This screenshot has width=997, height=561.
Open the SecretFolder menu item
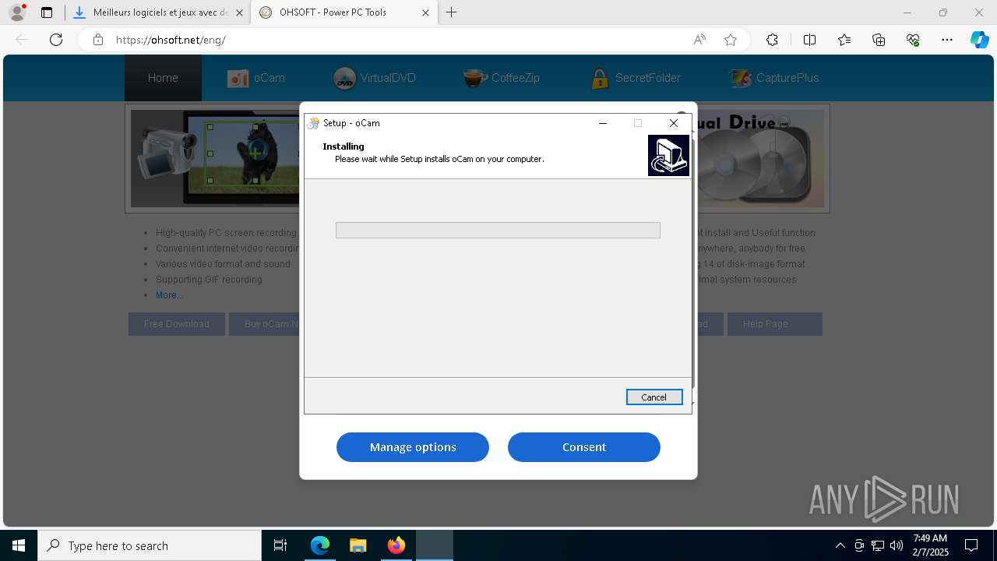[x=636, y=78]
